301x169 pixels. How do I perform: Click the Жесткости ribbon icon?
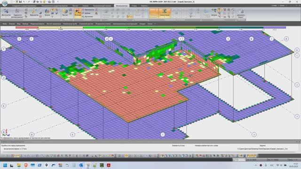[x=6, y=12]
